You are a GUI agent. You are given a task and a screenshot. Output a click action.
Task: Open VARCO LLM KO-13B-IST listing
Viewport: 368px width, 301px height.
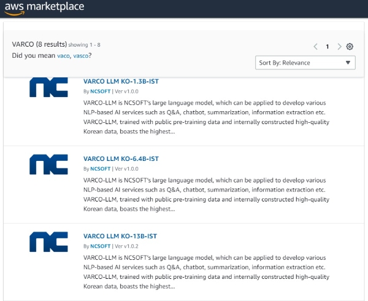click(x=120, y=236)
